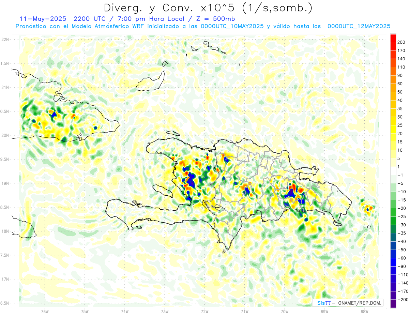Select the '25' value on the color scale
This screenshot has height=316, width=409.
400,125
